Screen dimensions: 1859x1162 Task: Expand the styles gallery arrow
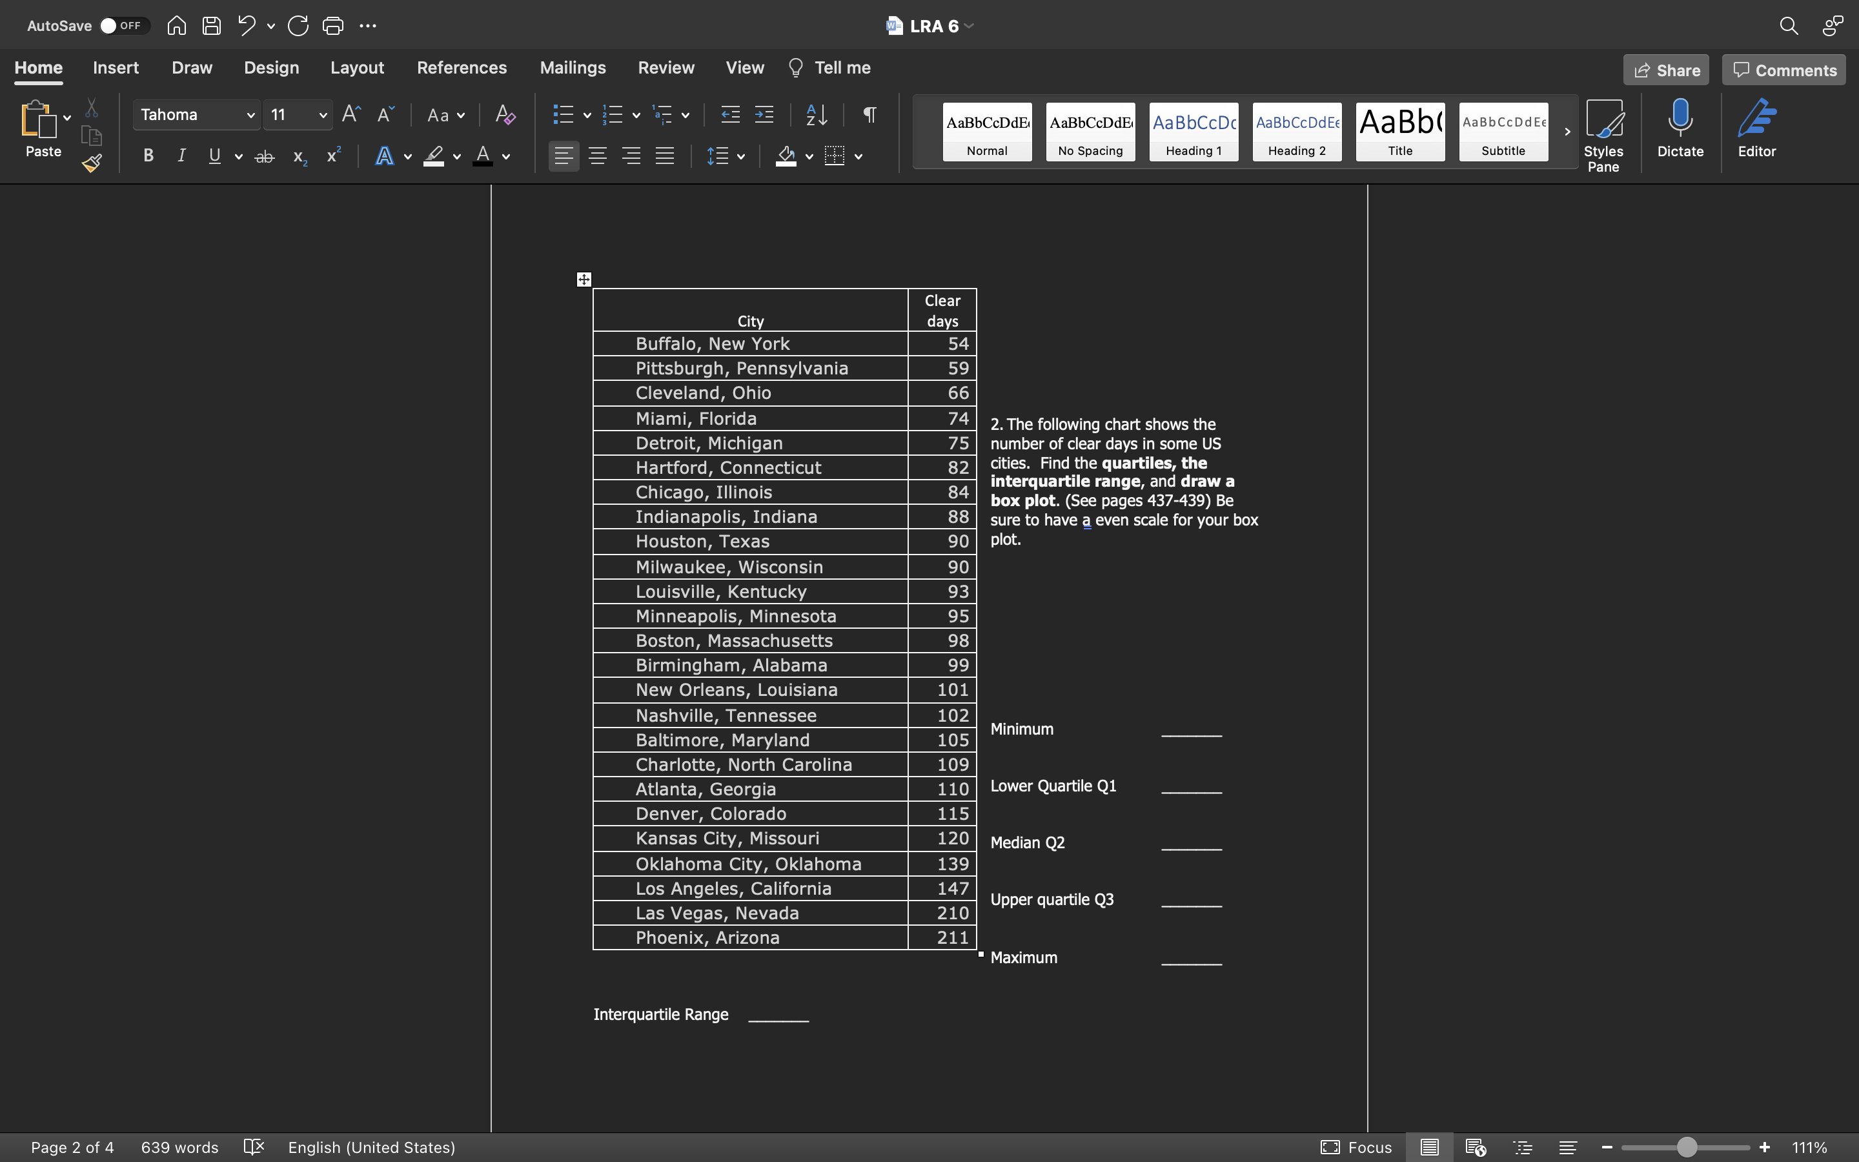(1567, 132)
